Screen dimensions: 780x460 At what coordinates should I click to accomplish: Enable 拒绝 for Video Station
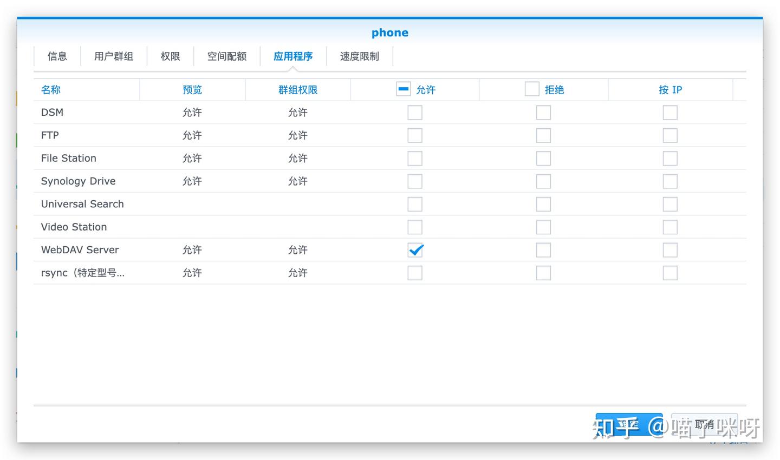click(543, 227)
